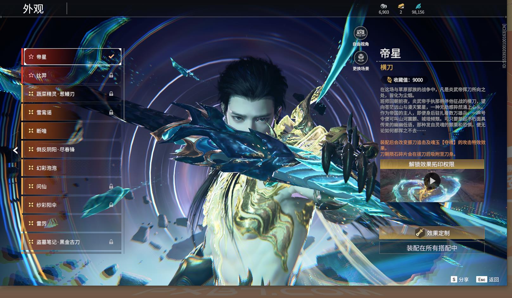Select the 雷厉 weapon skin
512x298 pixels.
[x=71, y=223]
